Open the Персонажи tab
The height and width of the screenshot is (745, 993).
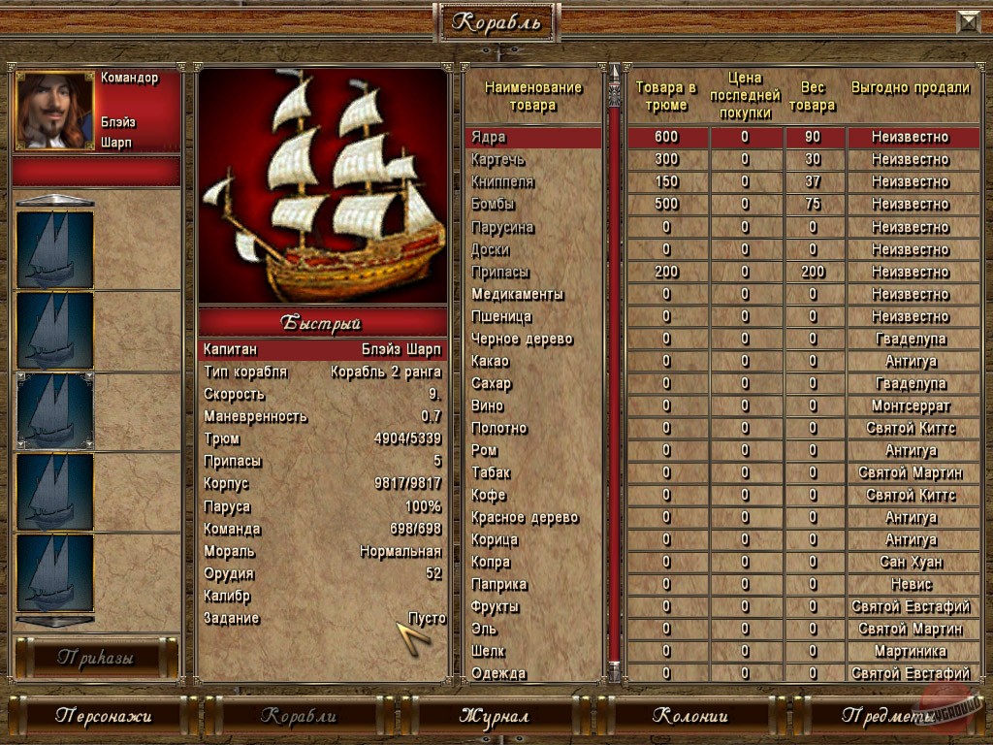[103, 716]
